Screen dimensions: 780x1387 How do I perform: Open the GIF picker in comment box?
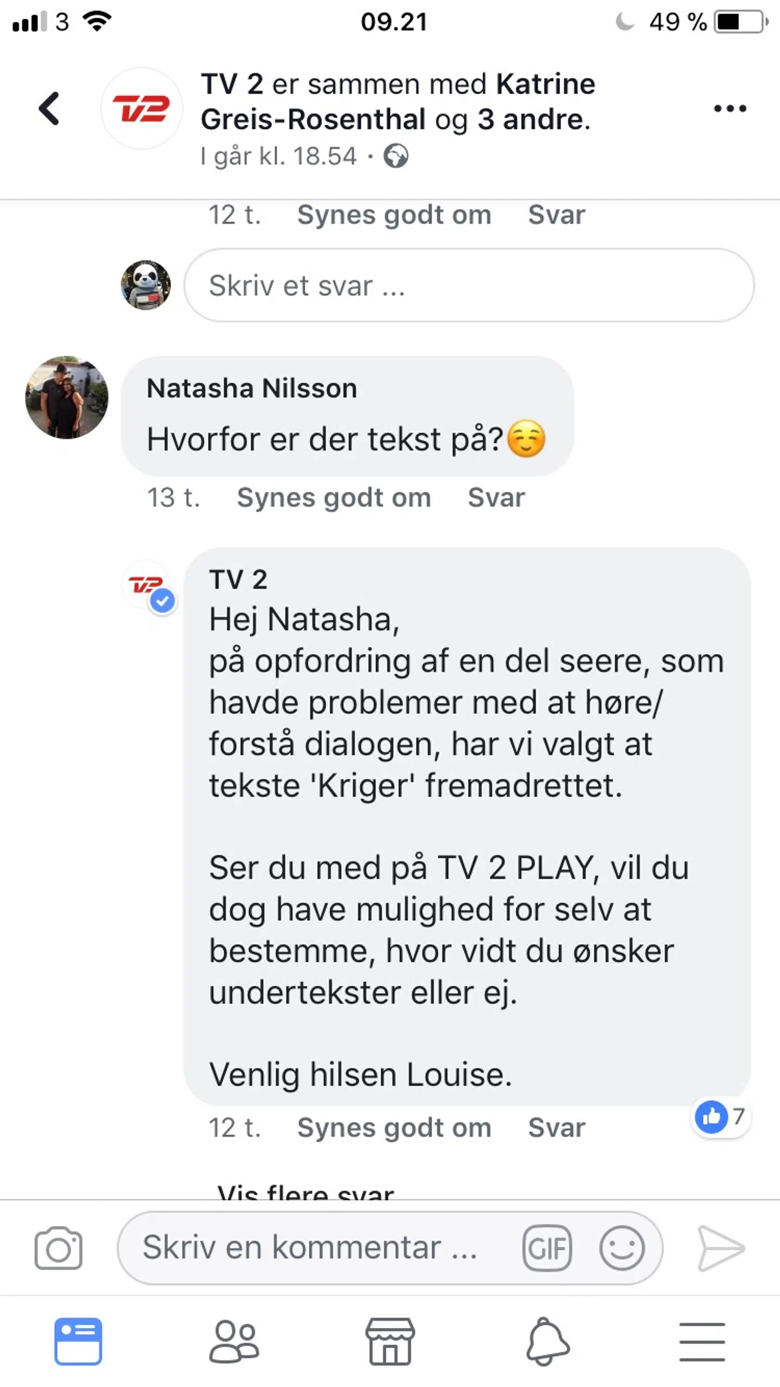click(x=547, y=1248)
